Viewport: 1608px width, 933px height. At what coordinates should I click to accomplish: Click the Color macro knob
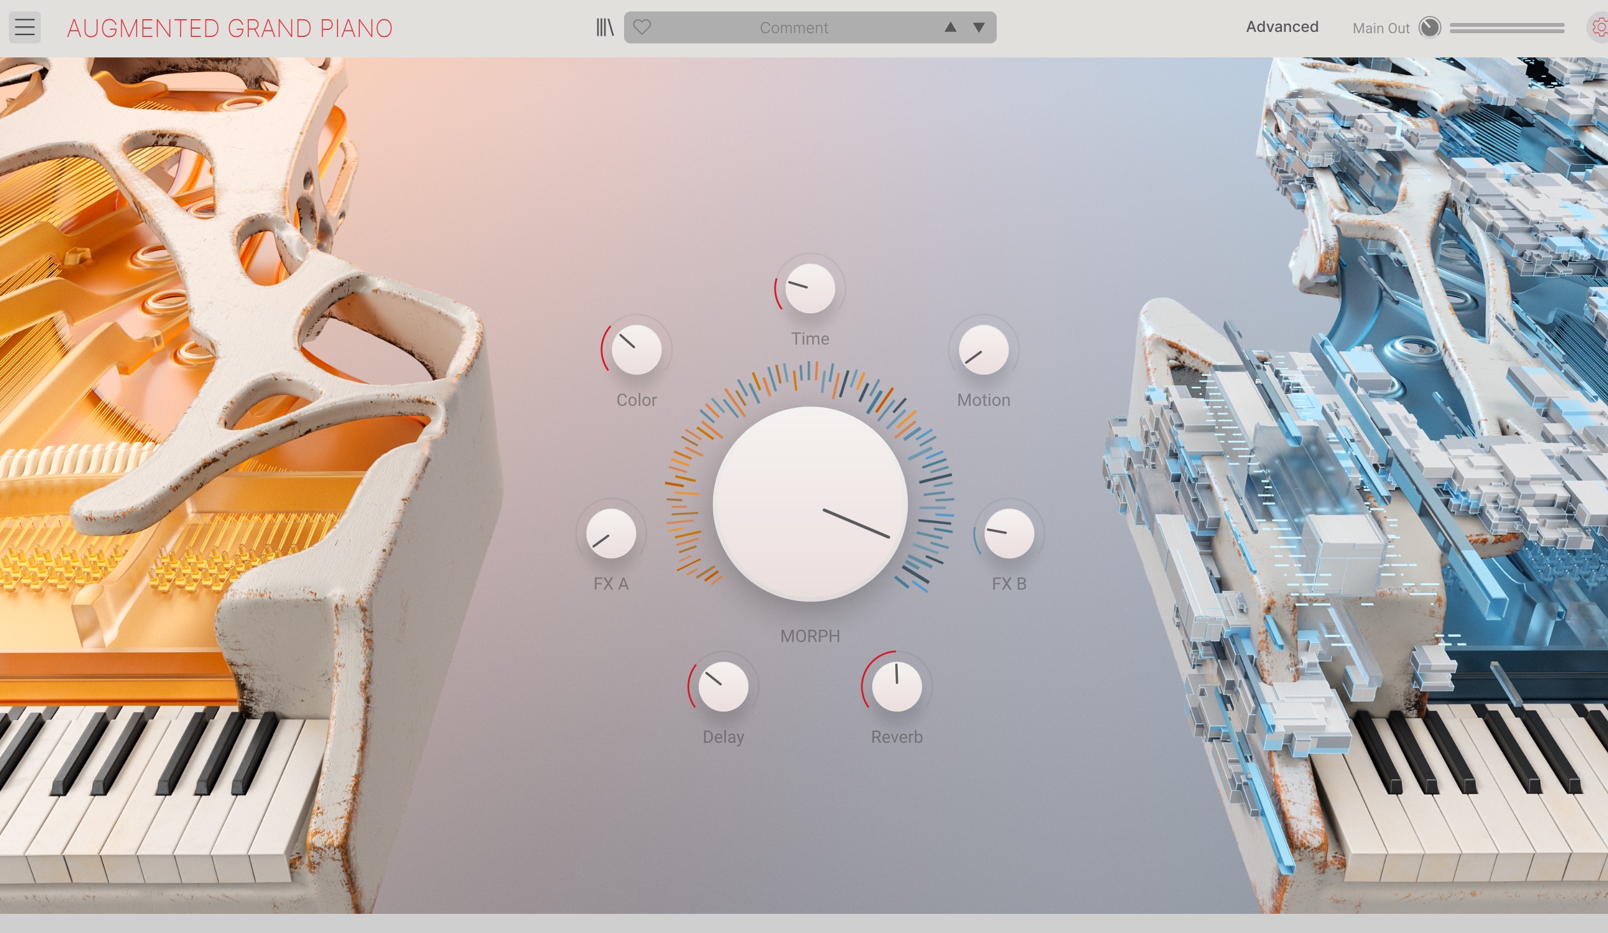(636, 350)
